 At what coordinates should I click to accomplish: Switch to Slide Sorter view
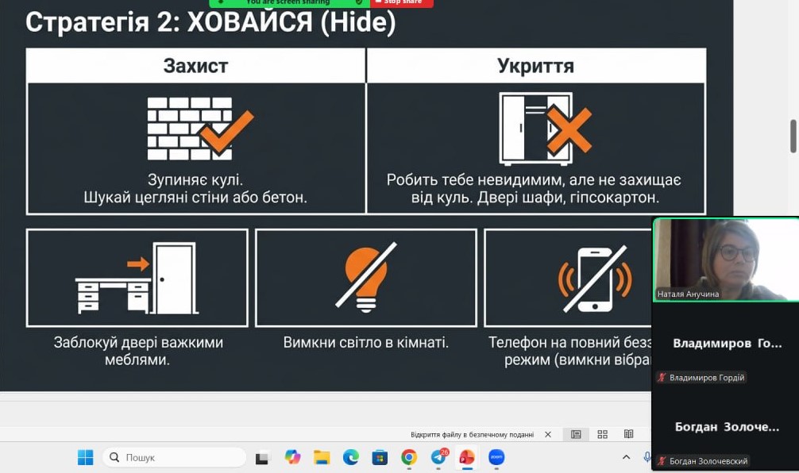pyautogui.click(x=603, y=434)
